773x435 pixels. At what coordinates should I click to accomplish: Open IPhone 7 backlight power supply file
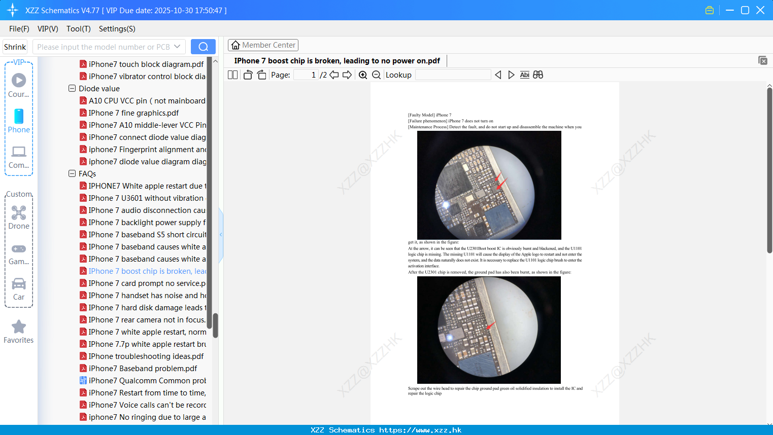(x=143, y=222)
